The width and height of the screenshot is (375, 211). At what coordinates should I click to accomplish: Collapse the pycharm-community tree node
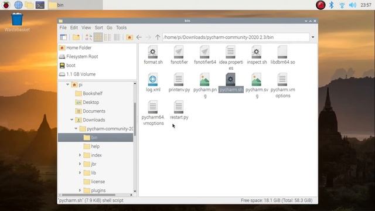point(76,128)
